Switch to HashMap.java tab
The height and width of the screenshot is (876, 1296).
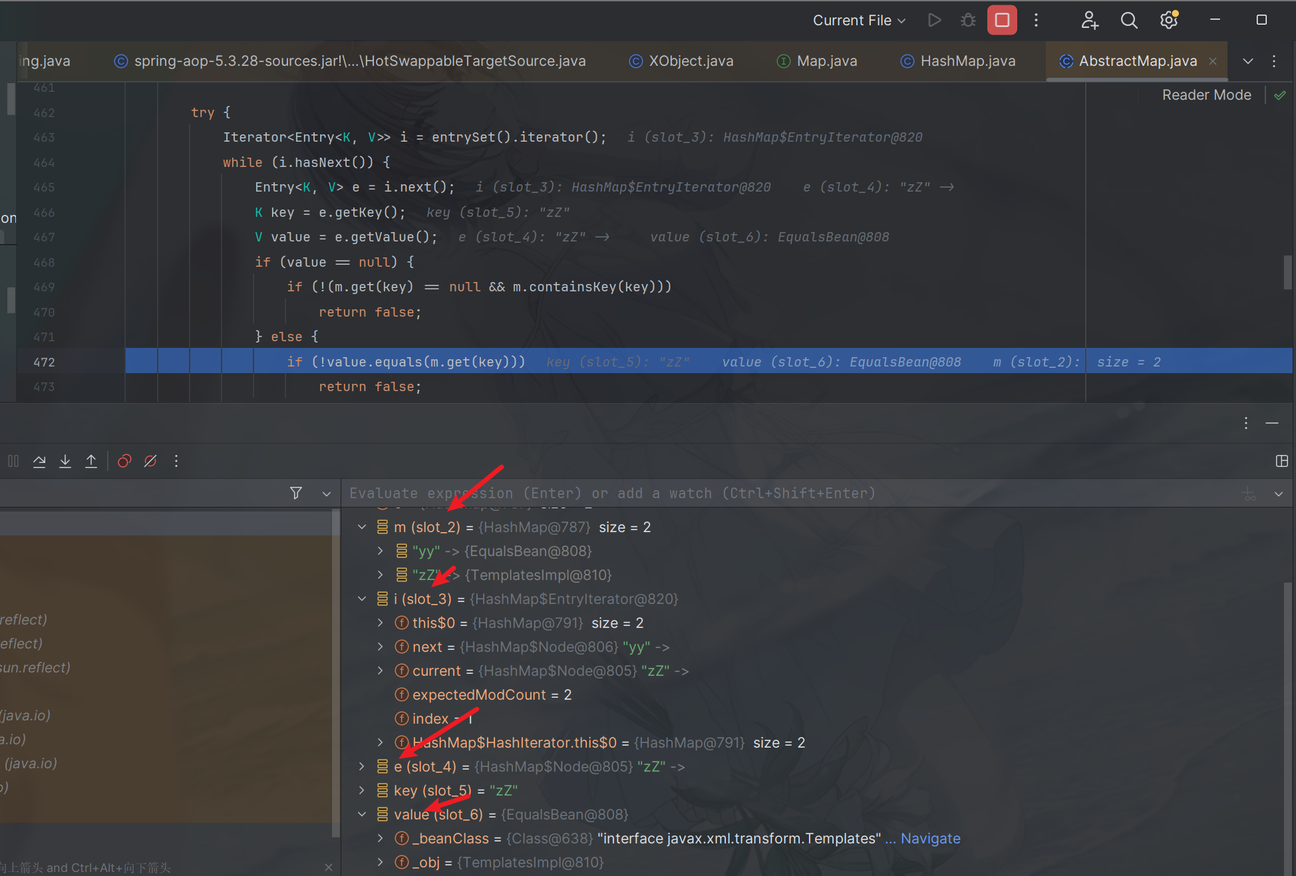coord(958,61)
